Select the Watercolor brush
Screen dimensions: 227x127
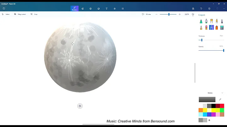[x=217, y=21]
